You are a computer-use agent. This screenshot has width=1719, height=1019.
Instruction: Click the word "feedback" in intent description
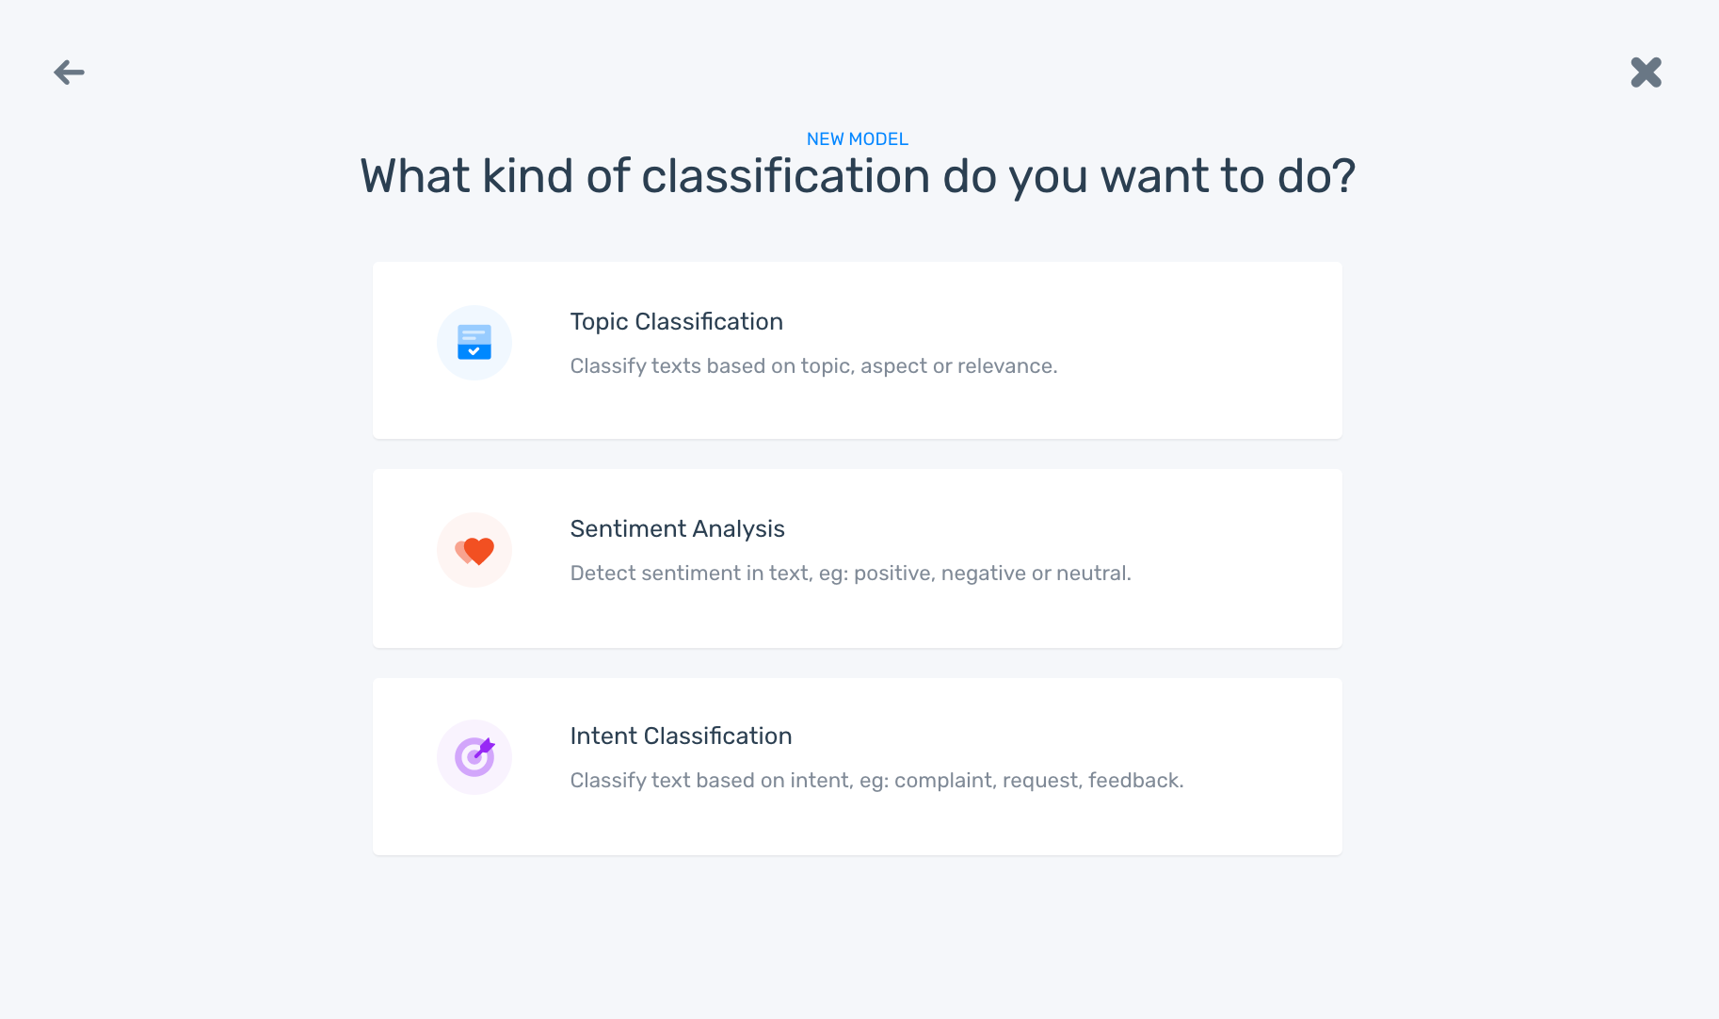pos(1133,781)
